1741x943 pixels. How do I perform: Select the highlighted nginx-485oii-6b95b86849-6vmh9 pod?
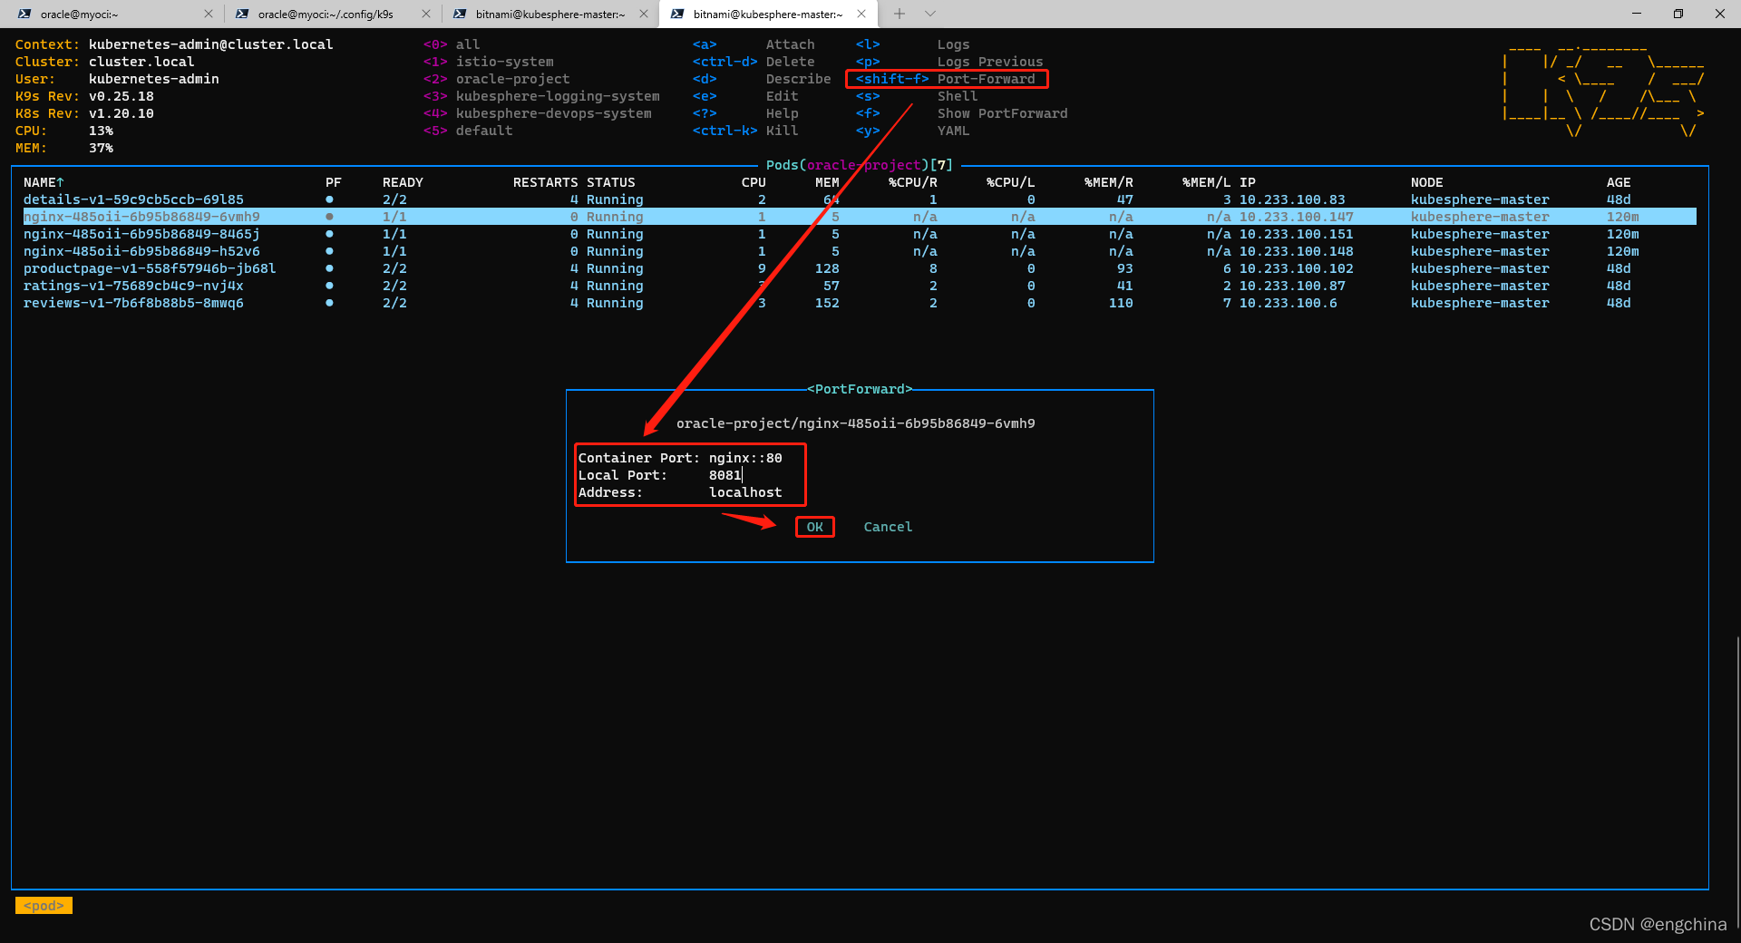[x=860, y=217]
